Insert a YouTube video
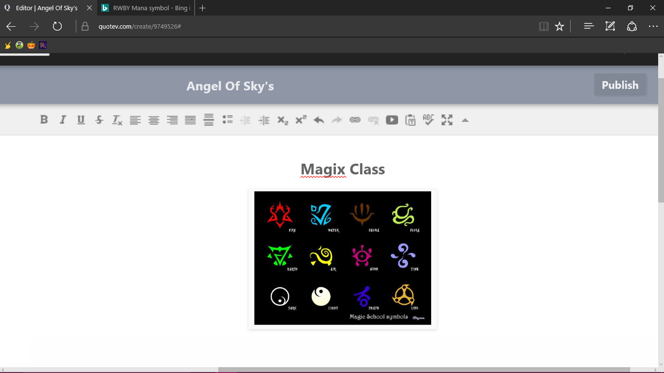 (392, 119)
